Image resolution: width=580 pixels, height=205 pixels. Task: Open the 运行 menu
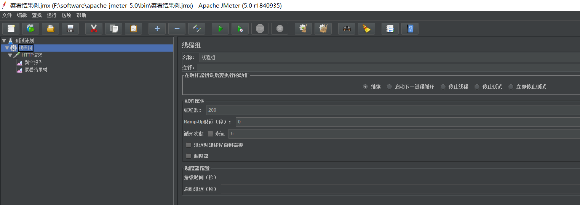pyautogui.click(x=51, y=15)
